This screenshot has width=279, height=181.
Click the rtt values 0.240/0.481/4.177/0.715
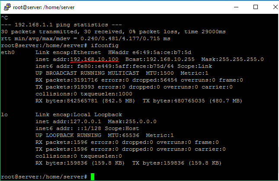tap(120, 38)
